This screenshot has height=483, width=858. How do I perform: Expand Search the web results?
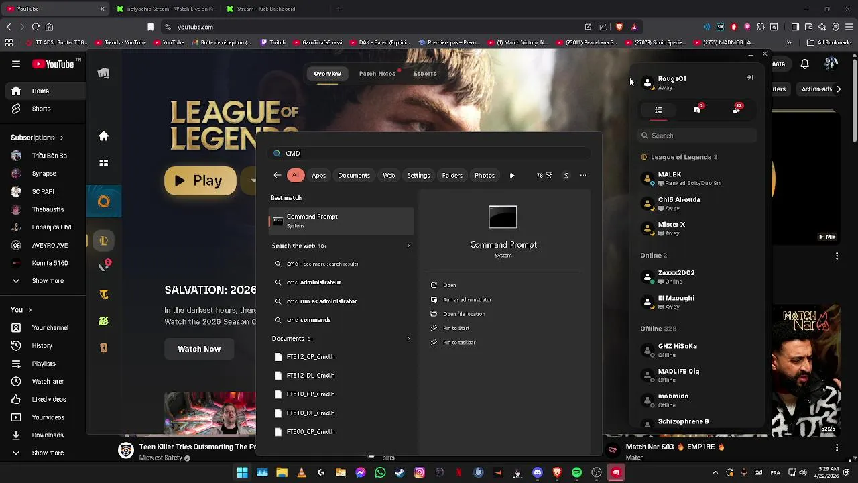coord(408,246)
